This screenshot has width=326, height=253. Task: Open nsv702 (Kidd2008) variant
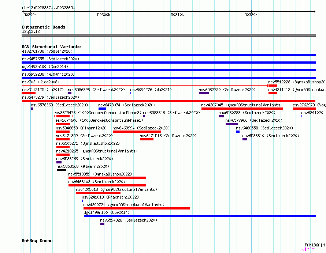pos(41,82)
